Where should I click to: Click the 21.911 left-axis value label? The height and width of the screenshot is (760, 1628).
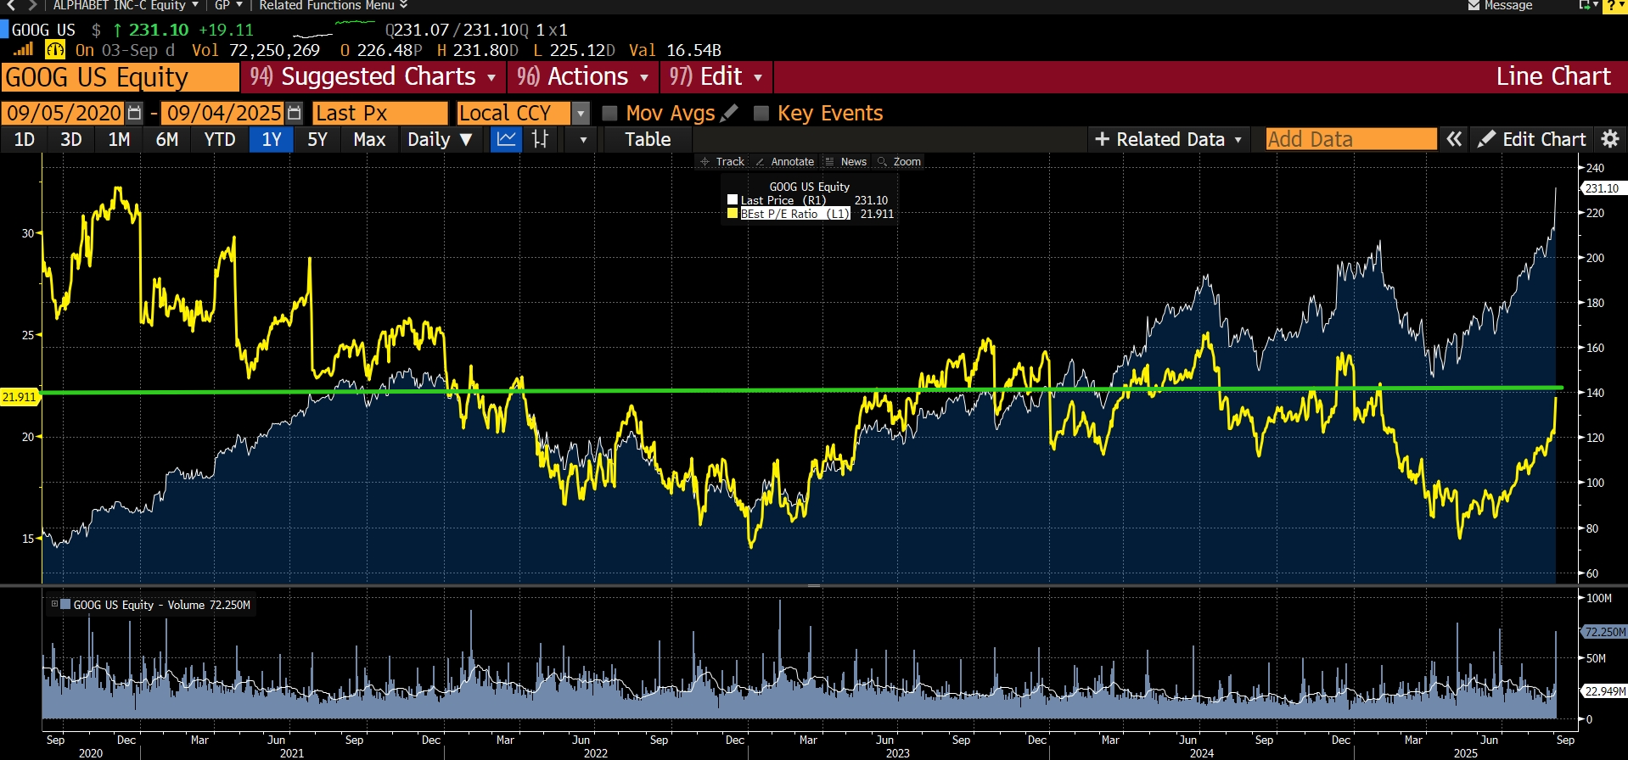[x=20, y=397]
